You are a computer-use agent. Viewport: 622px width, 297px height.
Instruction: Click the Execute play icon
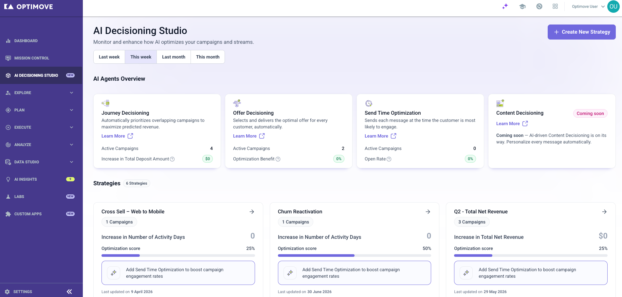point(8,127)
